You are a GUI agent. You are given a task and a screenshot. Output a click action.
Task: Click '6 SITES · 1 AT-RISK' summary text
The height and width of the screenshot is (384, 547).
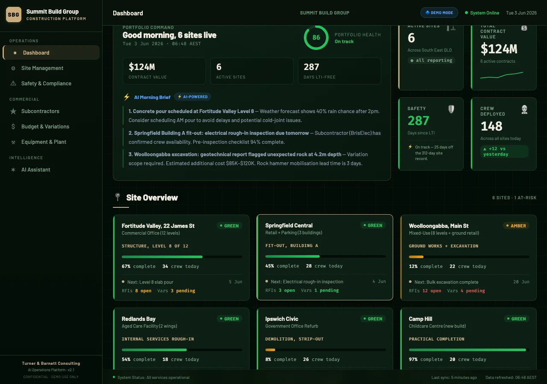click(x=514, y=198)
